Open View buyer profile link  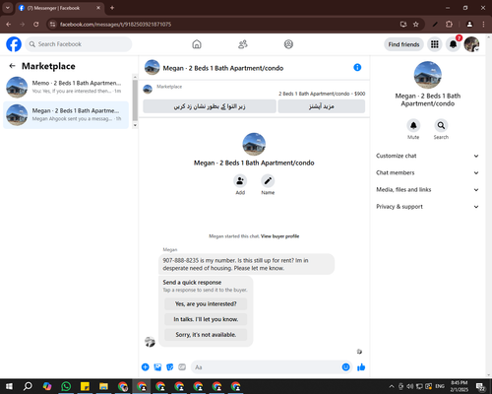[x=279, y=236]
